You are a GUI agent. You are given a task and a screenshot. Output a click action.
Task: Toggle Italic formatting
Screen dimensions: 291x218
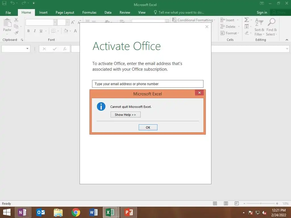35,31
